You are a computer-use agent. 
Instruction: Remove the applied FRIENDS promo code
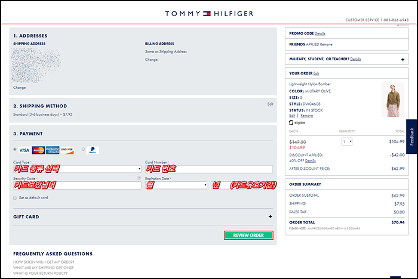tap(326, 45)
